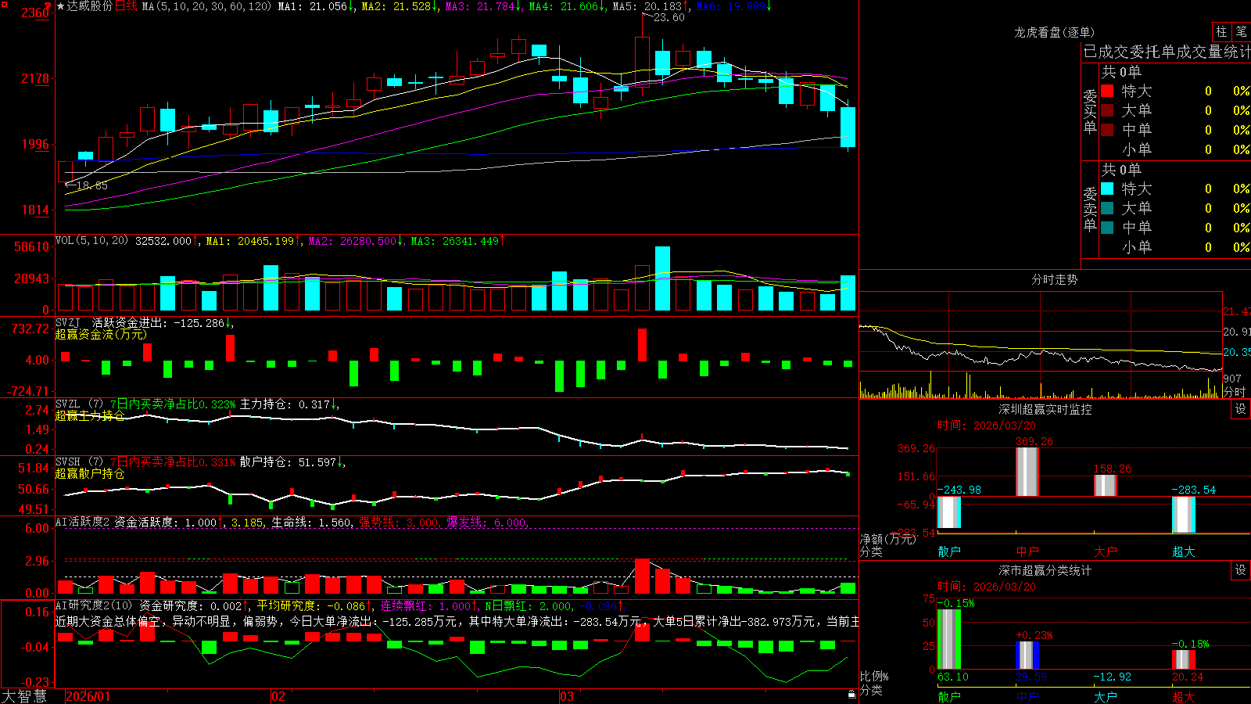Click the 369.26 中户 bar in monitor chart
Viewport: 1251px width, 704px height.
[1027, 472]
